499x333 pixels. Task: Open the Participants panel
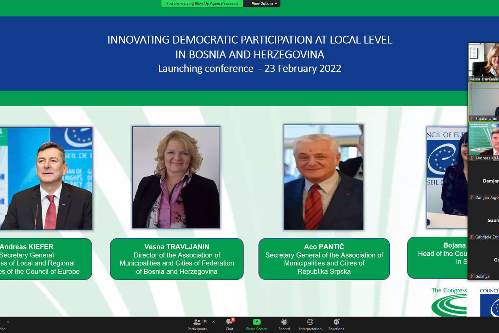197,324
